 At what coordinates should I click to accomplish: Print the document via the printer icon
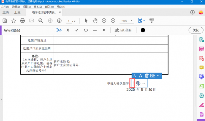pos(23,21)
